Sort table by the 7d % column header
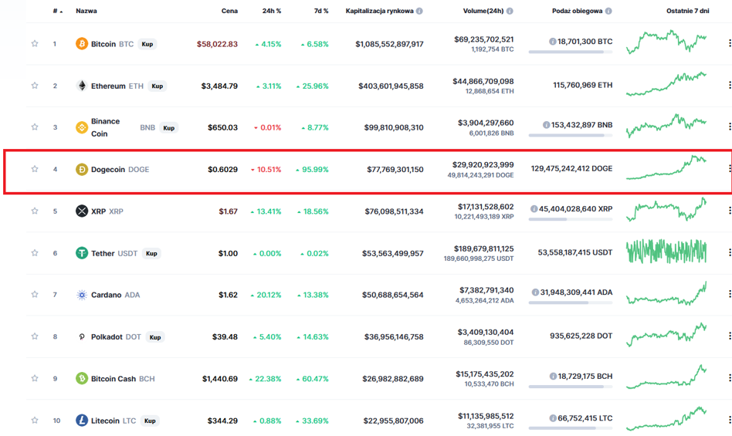732x436 pixels. click(321, 11)
